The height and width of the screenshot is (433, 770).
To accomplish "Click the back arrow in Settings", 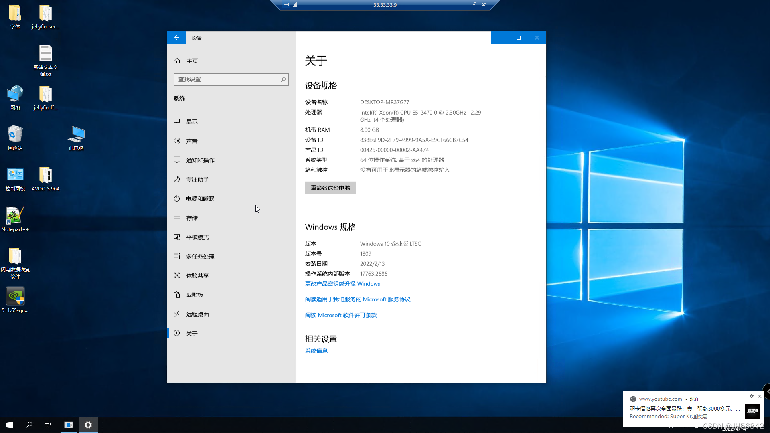I will tap(176, 38).
